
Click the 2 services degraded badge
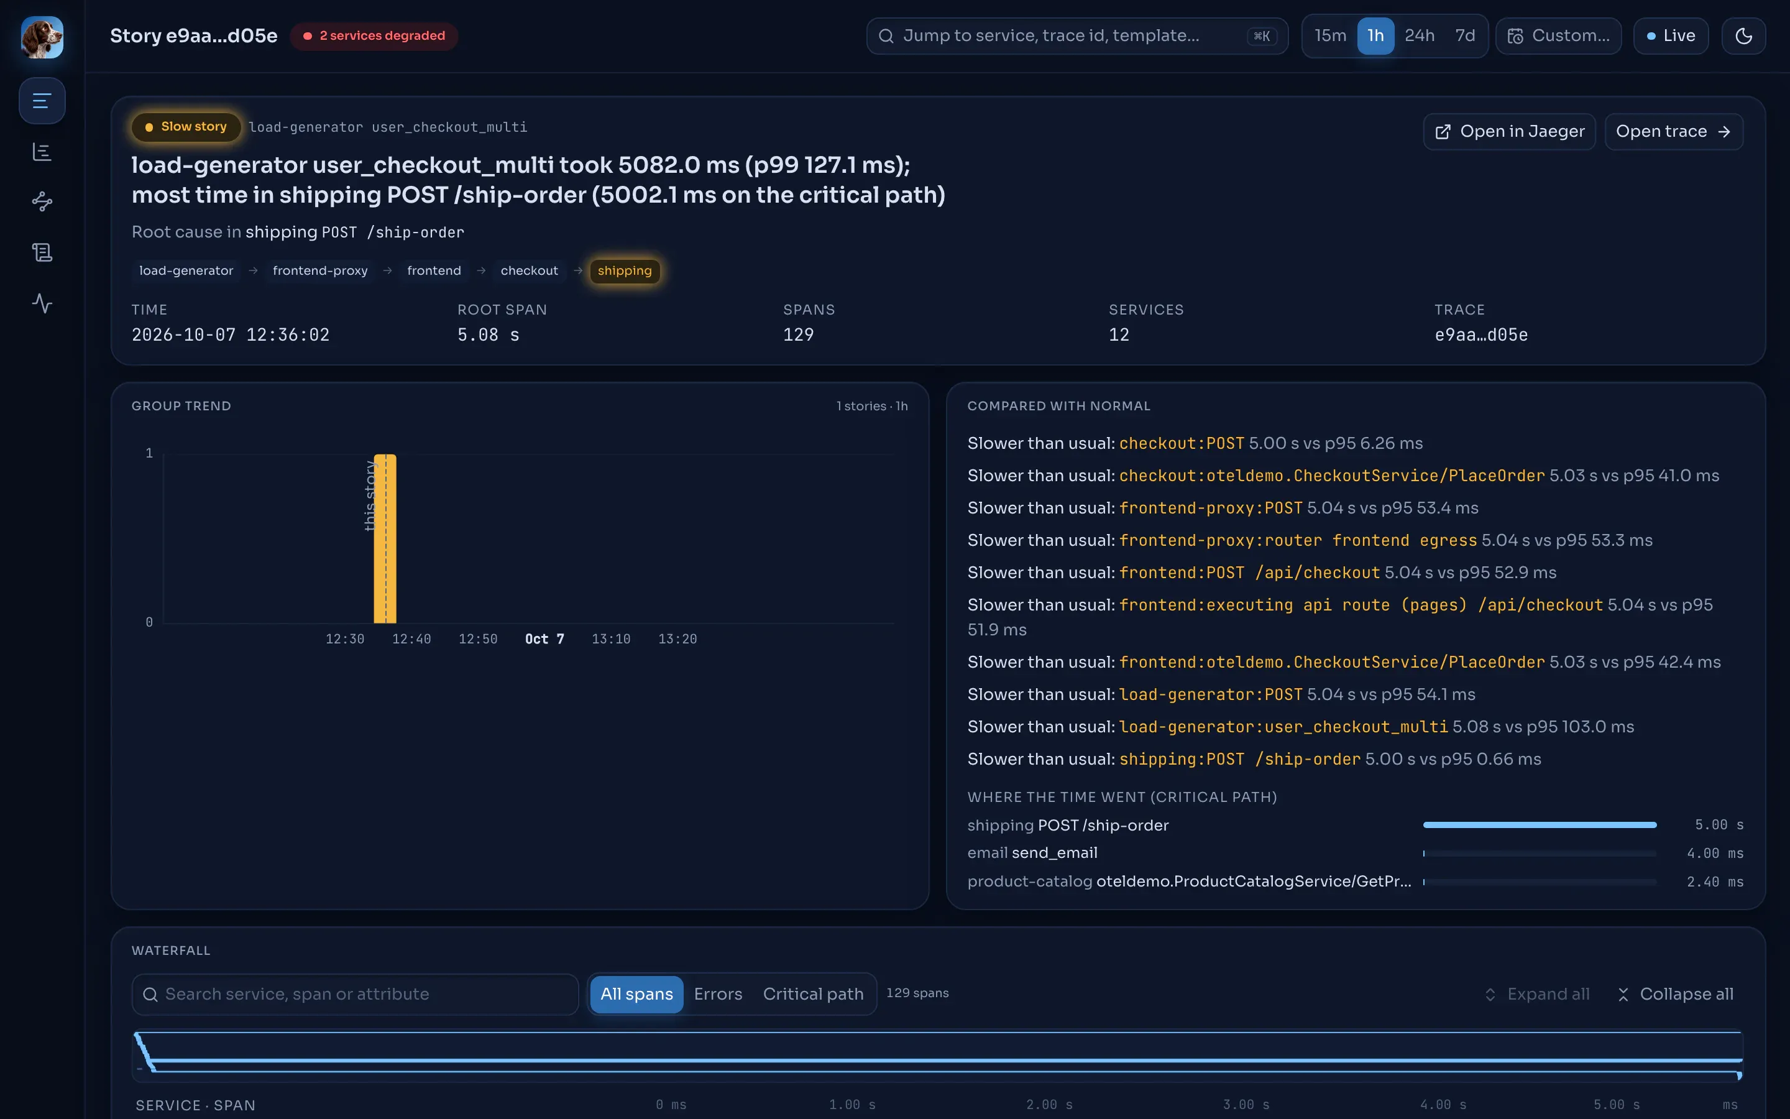(374, 35)
